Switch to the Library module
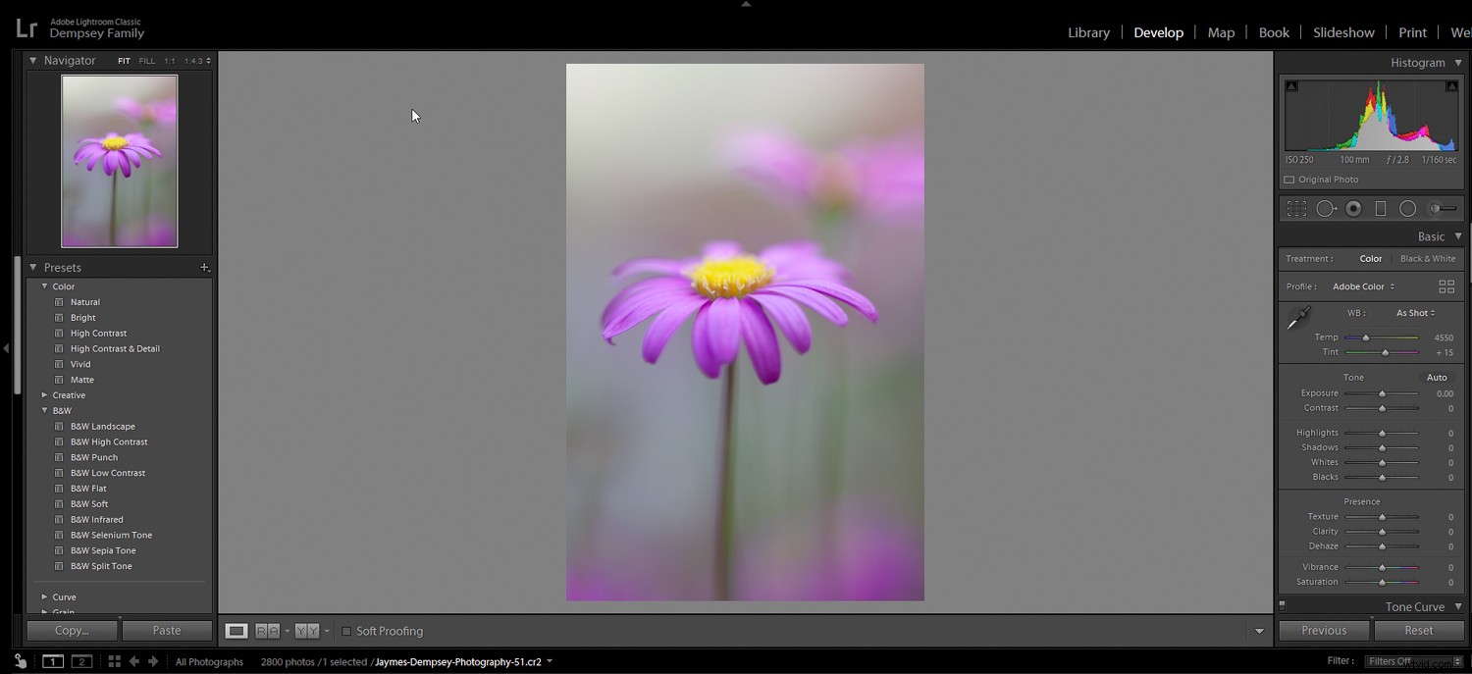The width and height of the screenshot is (1472, 674). pos(1088,32)
